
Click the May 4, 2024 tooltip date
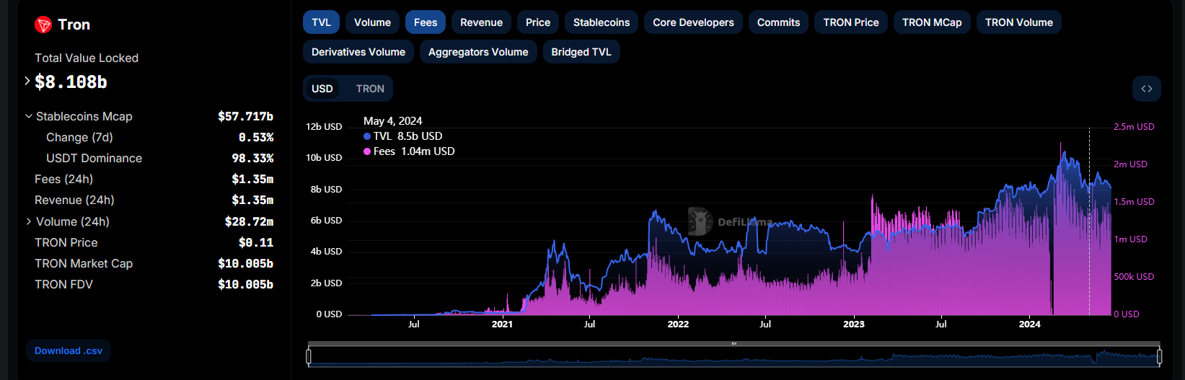click(x=393, y=121)
